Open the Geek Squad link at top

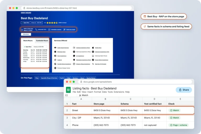(26, 13)
